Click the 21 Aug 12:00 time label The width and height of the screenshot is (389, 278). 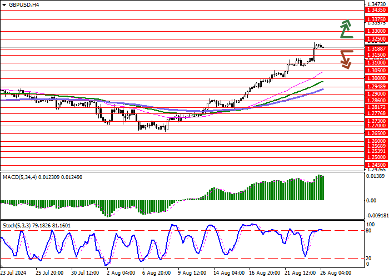(x=301, y=273)
